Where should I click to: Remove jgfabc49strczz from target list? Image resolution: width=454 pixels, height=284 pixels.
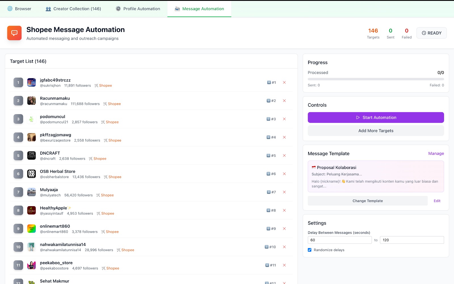coord(284,82)
